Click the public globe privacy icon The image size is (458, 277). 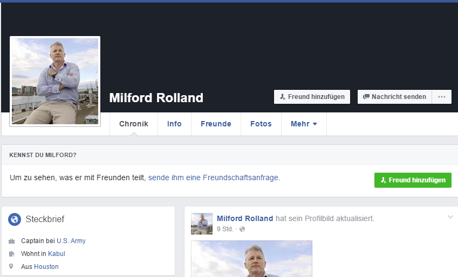[242, 229]
